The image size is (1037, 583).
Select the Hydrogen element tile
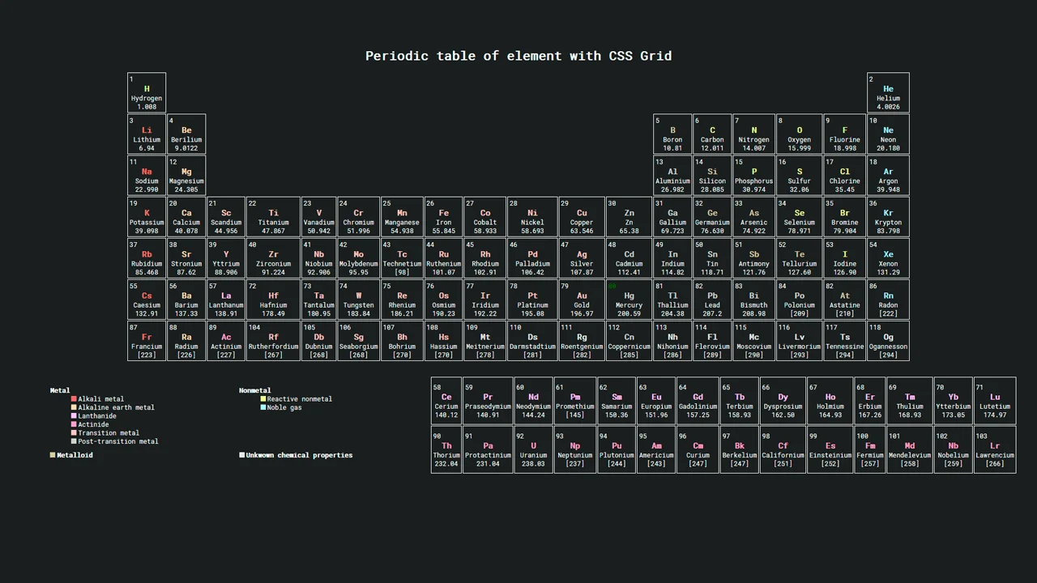click(x=147, y=91)
